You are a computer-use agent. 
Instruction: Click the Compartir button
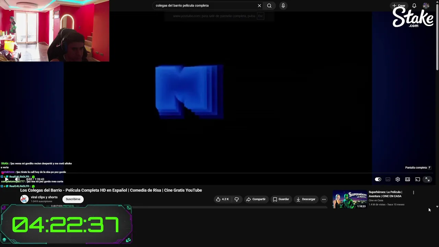pyautogui.click(x=256, y=199)
